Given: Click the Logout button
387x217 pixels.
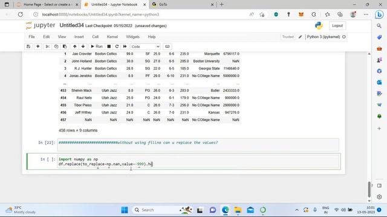Looking at the screenshot, I should [337, 25].
